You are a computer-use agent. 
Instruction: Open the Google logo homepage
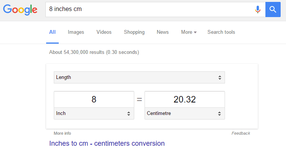[20, 10]
